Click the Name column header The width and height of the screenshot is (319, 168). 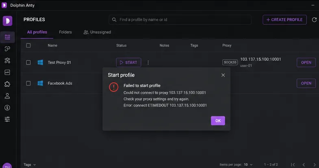click(52, 45)
